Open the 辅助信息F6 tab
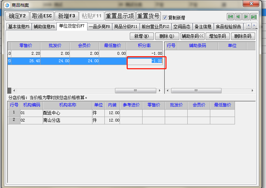The width and height of the screenshot is (266, 188). click(44, 27)
